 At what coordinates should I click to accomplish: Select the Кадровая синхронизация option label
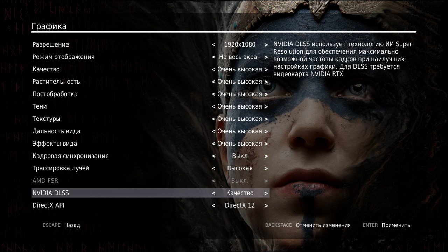pos(70,156)
